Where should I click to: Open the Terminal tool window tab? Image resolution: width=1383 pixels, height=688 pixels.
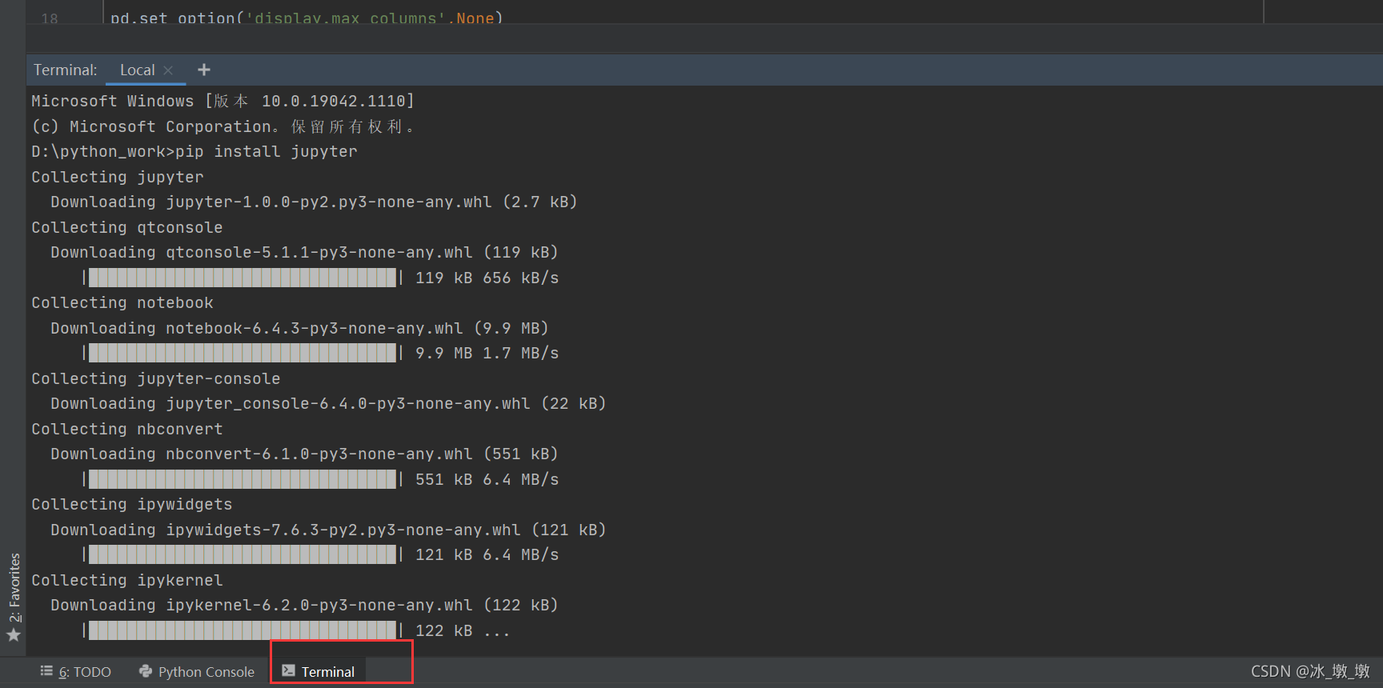point(319,671)
